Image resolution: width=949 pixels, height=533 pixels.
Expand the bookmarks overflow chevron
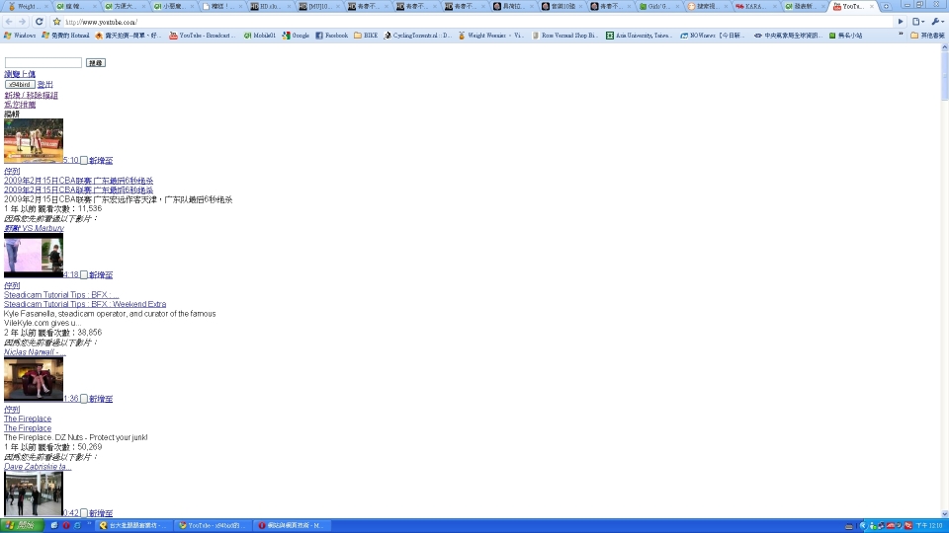pyautogui.click(x=901, y=36)
